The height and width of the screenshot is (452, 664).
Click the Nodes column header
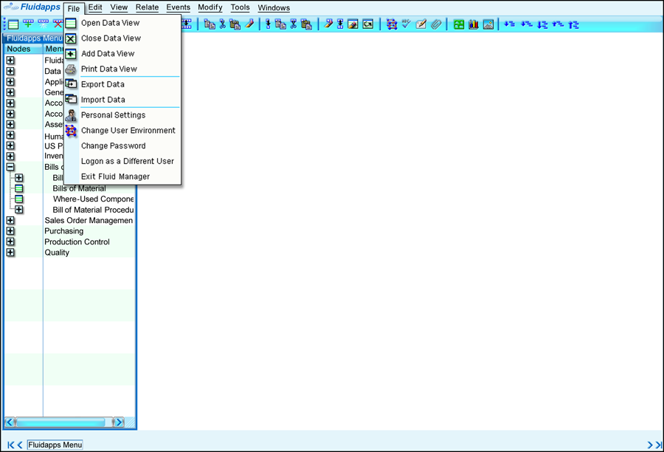point(19,49)
